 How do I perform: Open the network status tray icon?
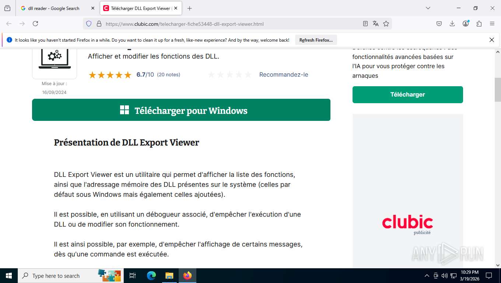[x=453, y=276]
